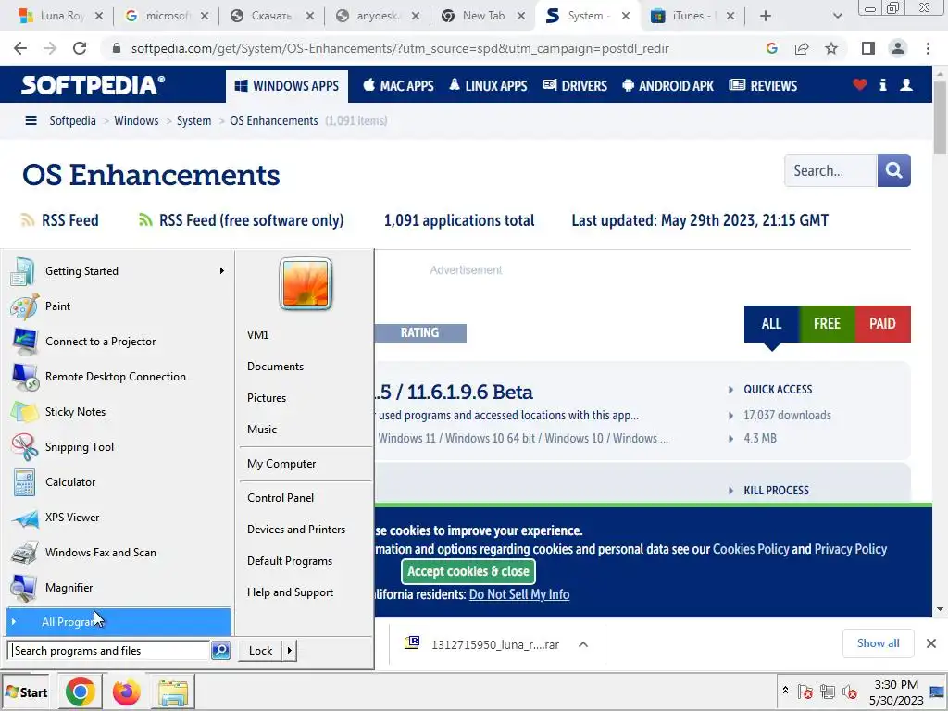Click the browser back arrow
The width and height of the screenshot is (948, 711).
click(20, 48)
